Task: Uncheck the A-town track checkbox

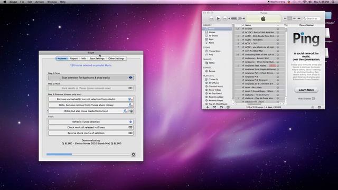Action: coord(243,28)
